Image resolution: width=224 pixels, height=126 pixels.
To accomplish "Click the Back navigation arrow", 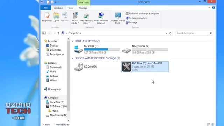I will (44, 33).
